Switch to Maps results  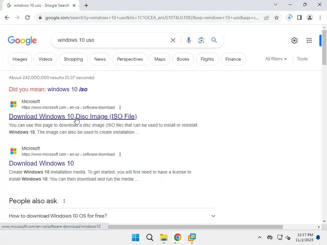tap(160, 59)
